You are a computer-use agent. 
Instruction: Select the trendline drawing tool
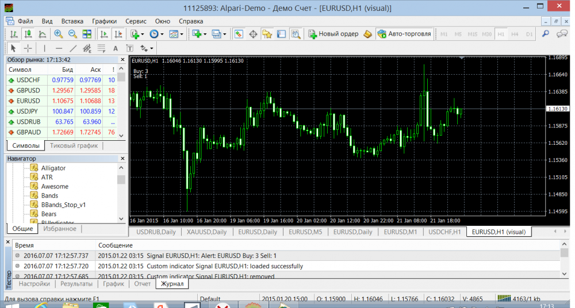73,48
